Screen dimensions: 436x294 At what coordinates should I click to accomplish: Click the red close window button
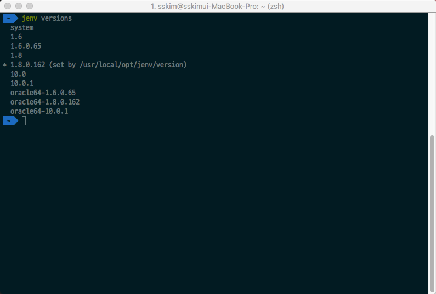[8, 6]
